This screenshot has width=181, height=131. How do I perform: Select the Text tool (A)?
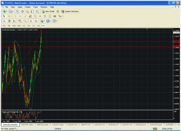[x=40, y=16]
